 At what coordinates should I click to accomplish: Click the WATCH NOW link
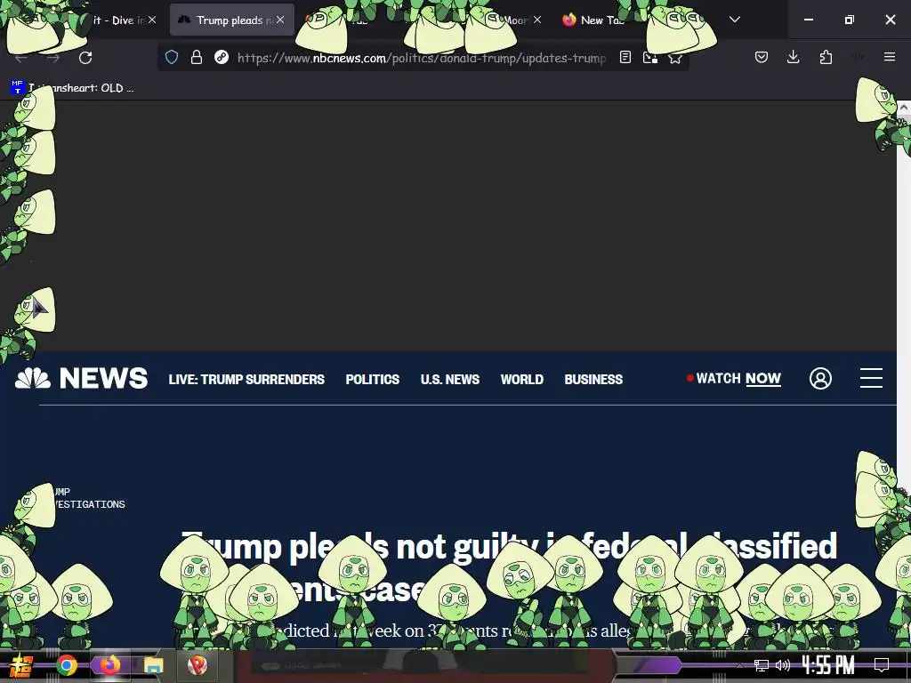[x=734, y=379]
